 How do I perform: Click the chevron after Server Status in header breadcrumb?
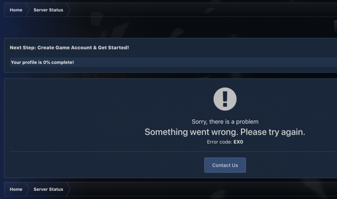[x=68, y=10]
